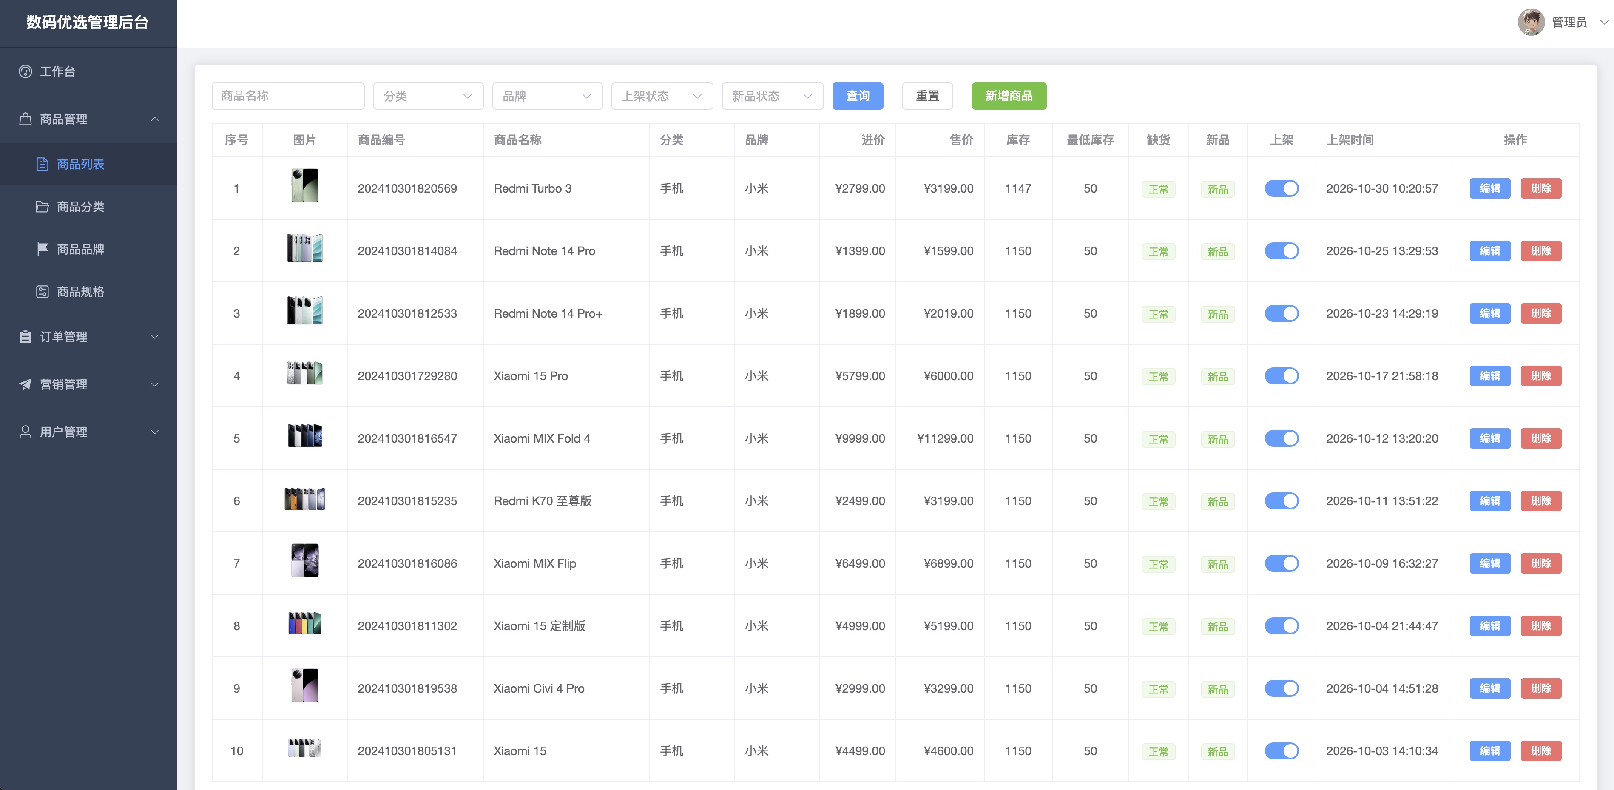Expand the 订单管理 menu chevron
This screenshot has width=1614, height=790.
coord(155,337)
